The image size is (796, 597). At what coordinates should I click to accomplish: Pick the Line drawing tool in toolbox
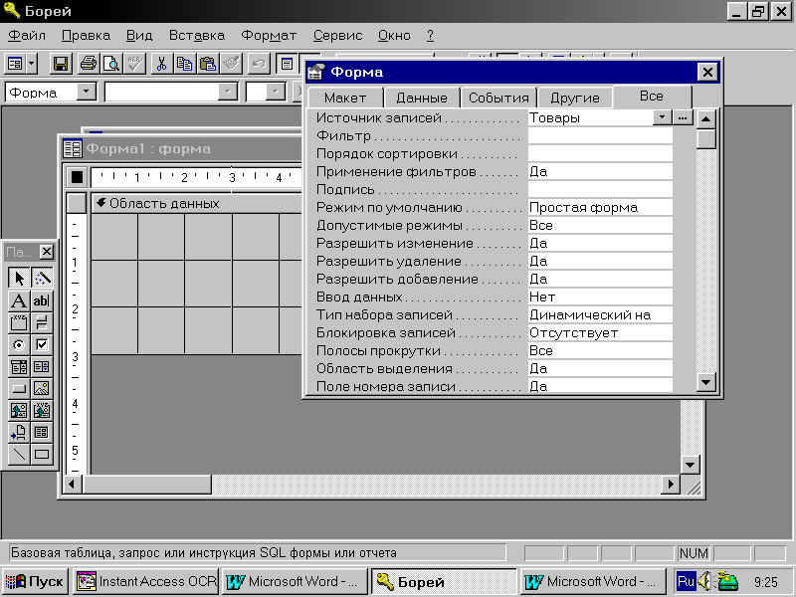click(19, 454)
